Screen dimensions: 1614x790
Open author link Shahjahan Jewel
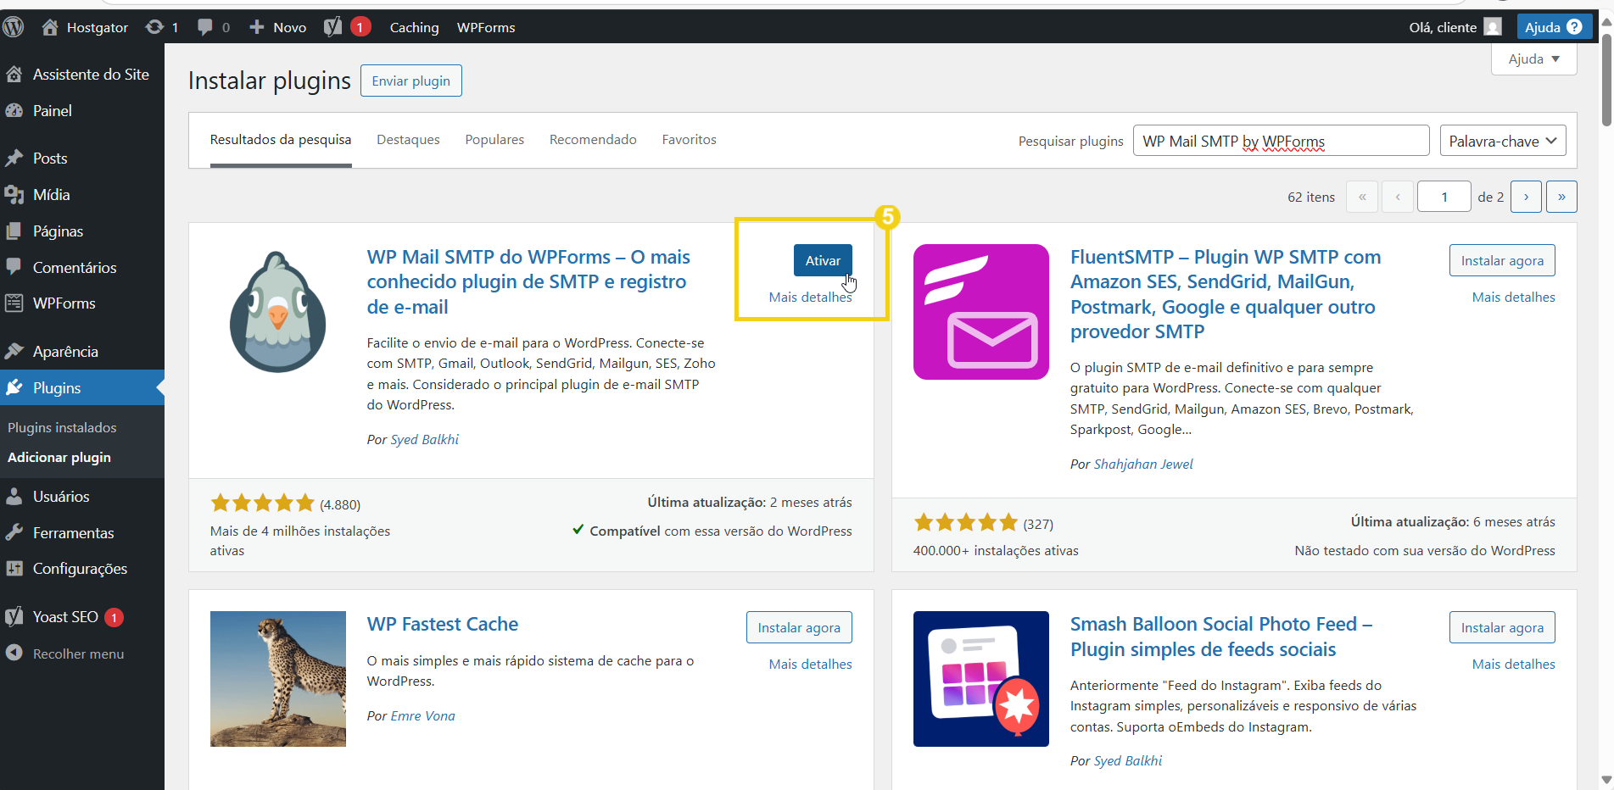pyautogui.click(x=1143, y=465)
